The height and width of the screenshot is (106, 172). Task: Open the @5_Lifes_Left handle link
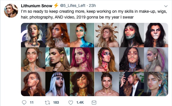[x=72, y=6]
